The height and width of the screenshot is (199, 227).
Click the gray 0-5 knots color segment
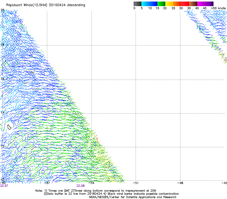click(x=137, y=4)
